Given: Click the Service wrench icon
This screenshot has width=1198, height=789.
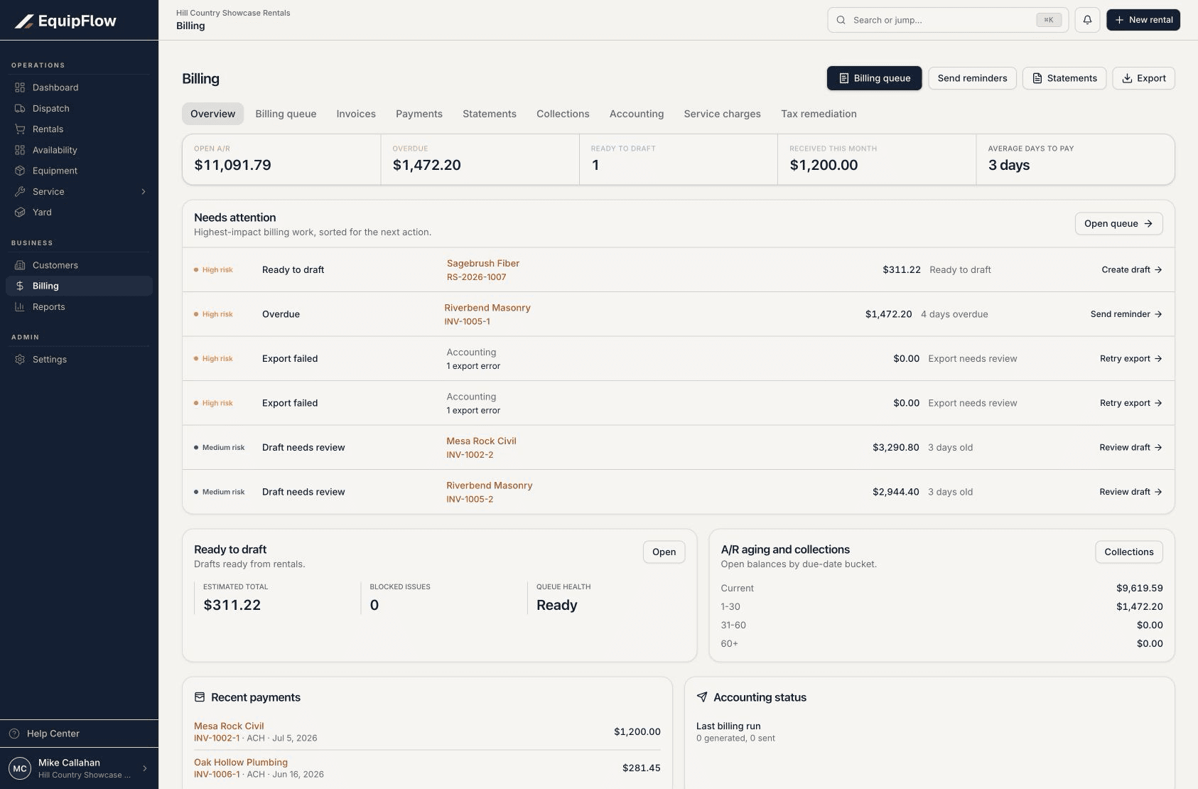Looking at the screenshot, I should pos(20,192).
